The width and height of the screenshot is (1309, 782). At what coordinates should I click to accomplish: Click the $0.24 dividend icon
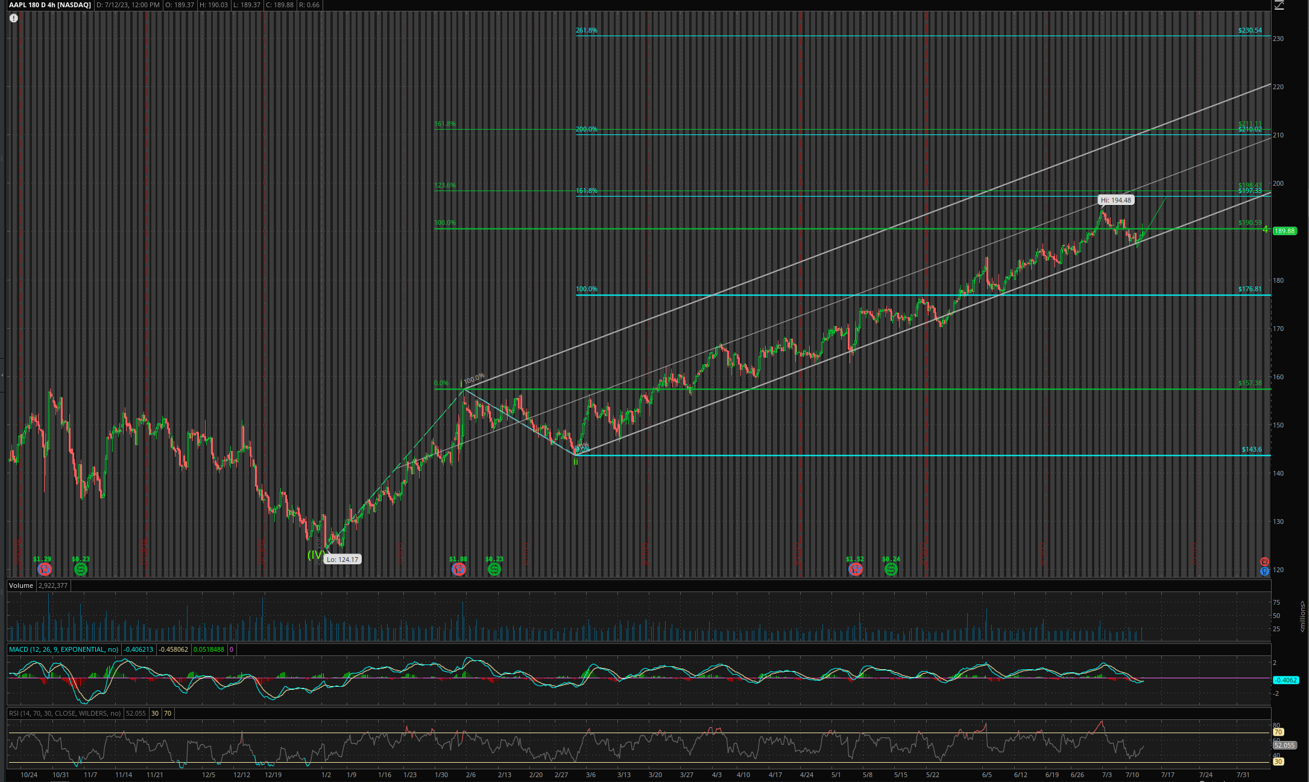(891, 569)
